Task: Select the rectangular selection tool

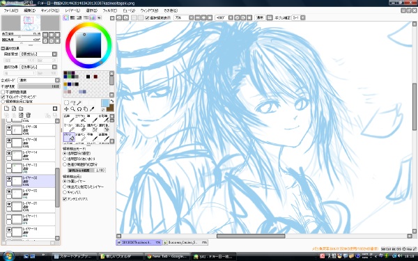Action: [x=66, y=102]
